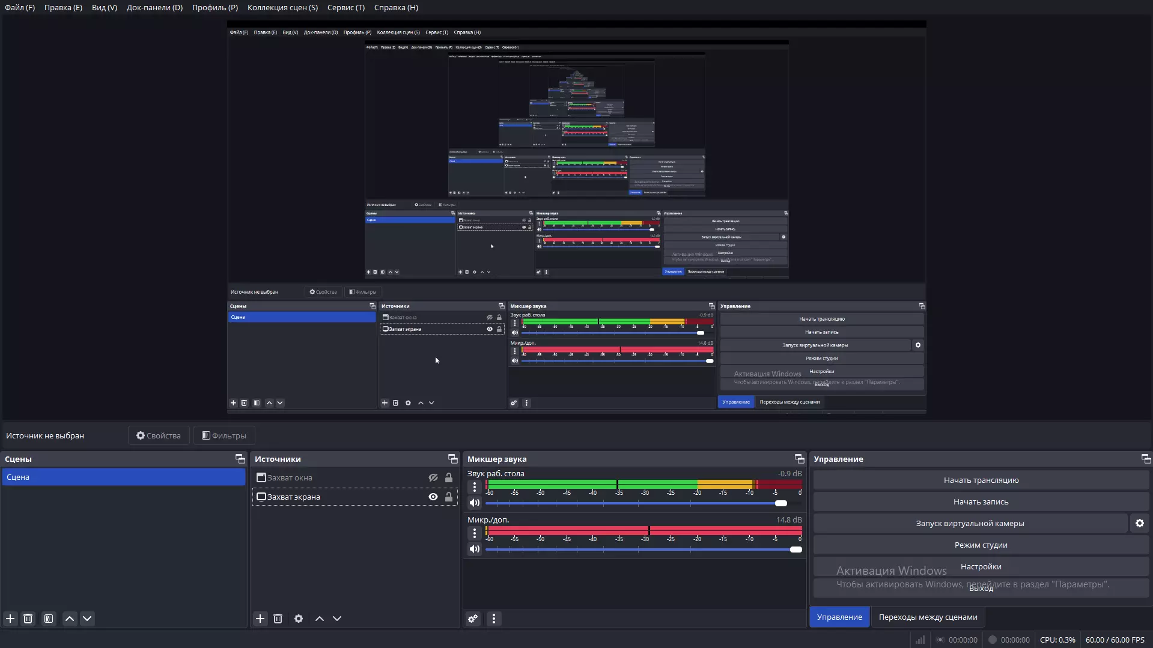Adjust Микр./доп. volume slider
Viewport: 1153px width, 648px height.
point(643,550)
